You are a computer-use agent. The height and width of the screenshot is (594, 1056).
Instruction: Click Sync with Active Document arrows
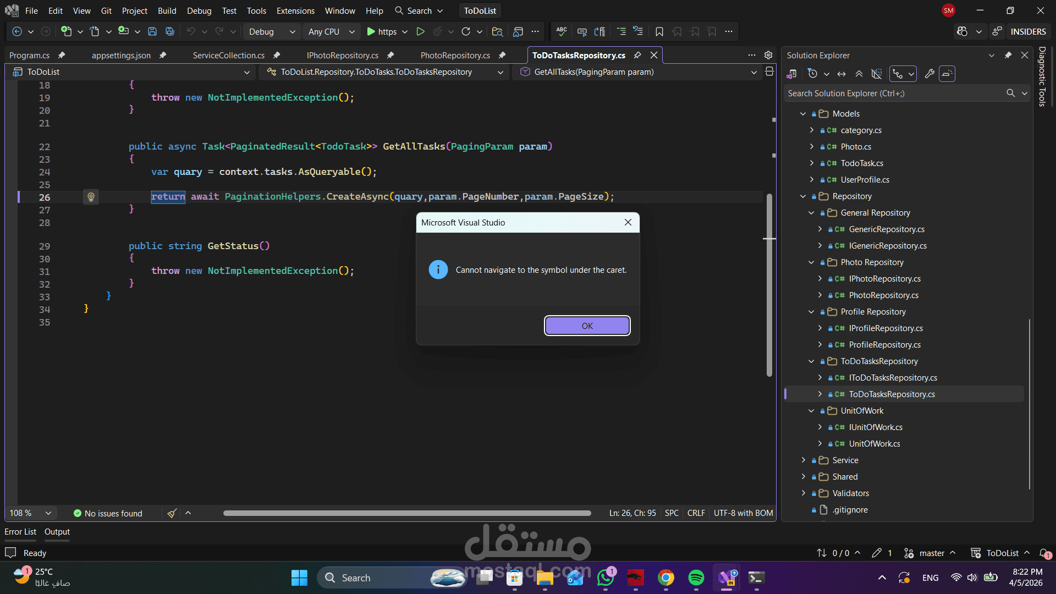842,74
